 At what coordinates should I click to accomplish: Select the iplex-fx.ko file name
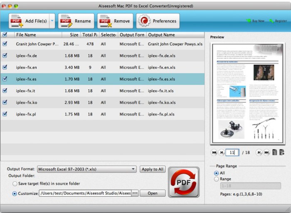pyautogui.click(x=27, y=102)
